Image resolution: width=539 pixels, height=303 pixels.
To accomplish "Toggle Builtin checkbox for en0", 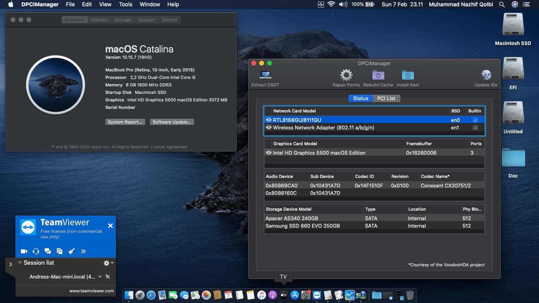I will (475, 120).
